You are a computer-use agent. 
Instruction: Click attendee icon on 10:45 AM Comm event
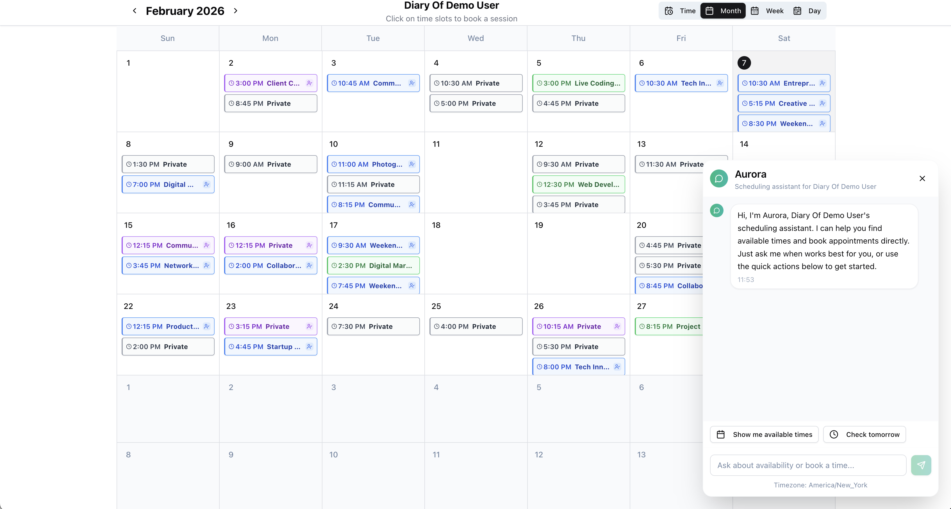coord(412,83)
